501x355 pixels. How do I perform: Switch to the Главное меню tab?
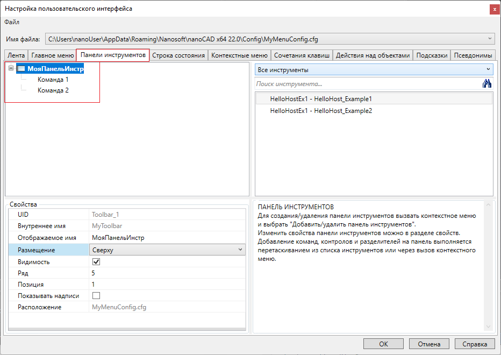click(x=52, y=55)
